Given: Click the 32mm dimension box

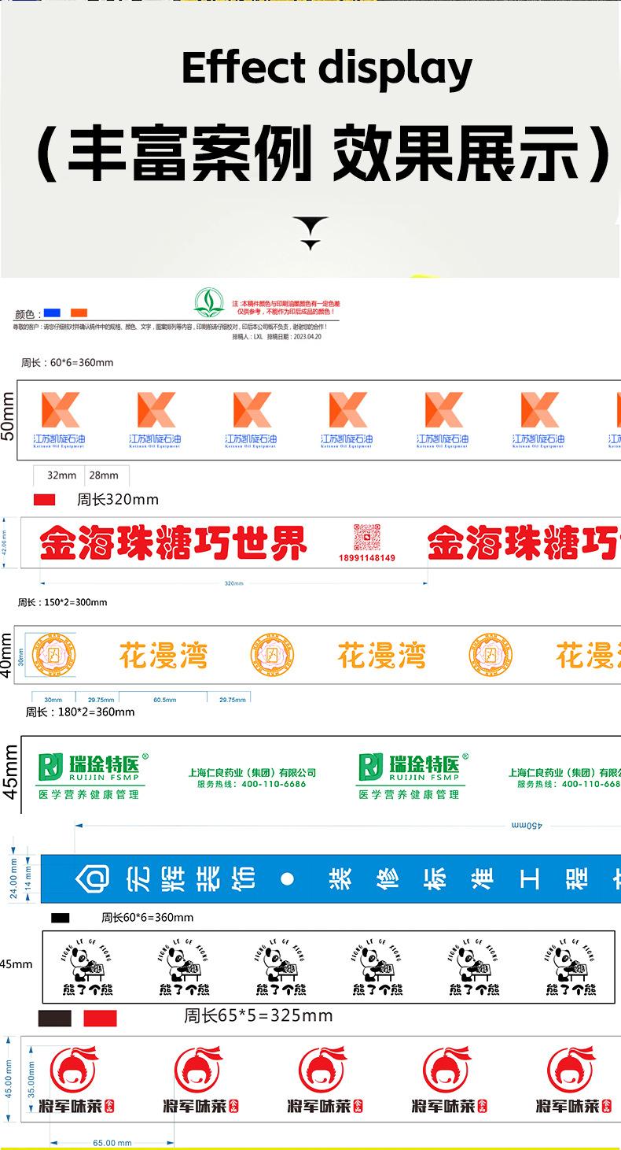Looking at the screenshot, I should [62, 475].
